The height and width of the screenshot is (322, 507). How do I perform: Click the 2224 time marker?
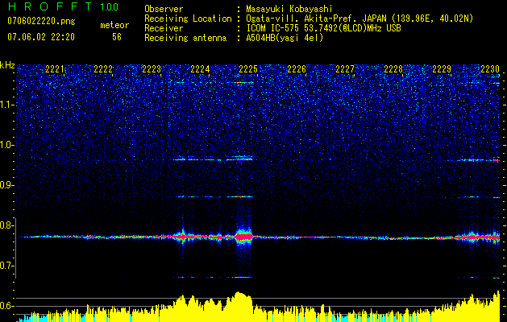200,69
